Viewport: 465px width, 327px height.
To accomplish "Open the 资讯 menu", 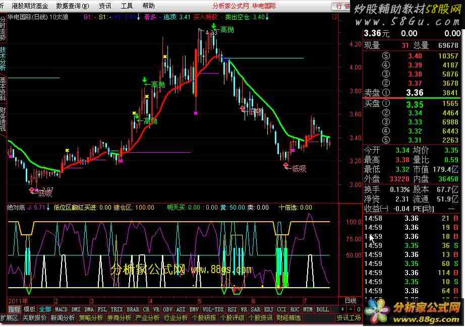I will tap(105, 6).
